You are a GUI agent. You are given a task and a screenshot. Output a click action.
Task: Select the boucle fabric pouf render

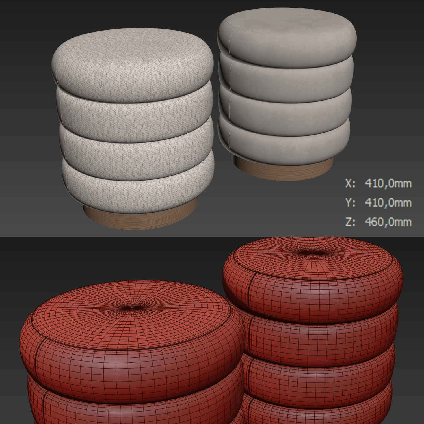(133, 129)
